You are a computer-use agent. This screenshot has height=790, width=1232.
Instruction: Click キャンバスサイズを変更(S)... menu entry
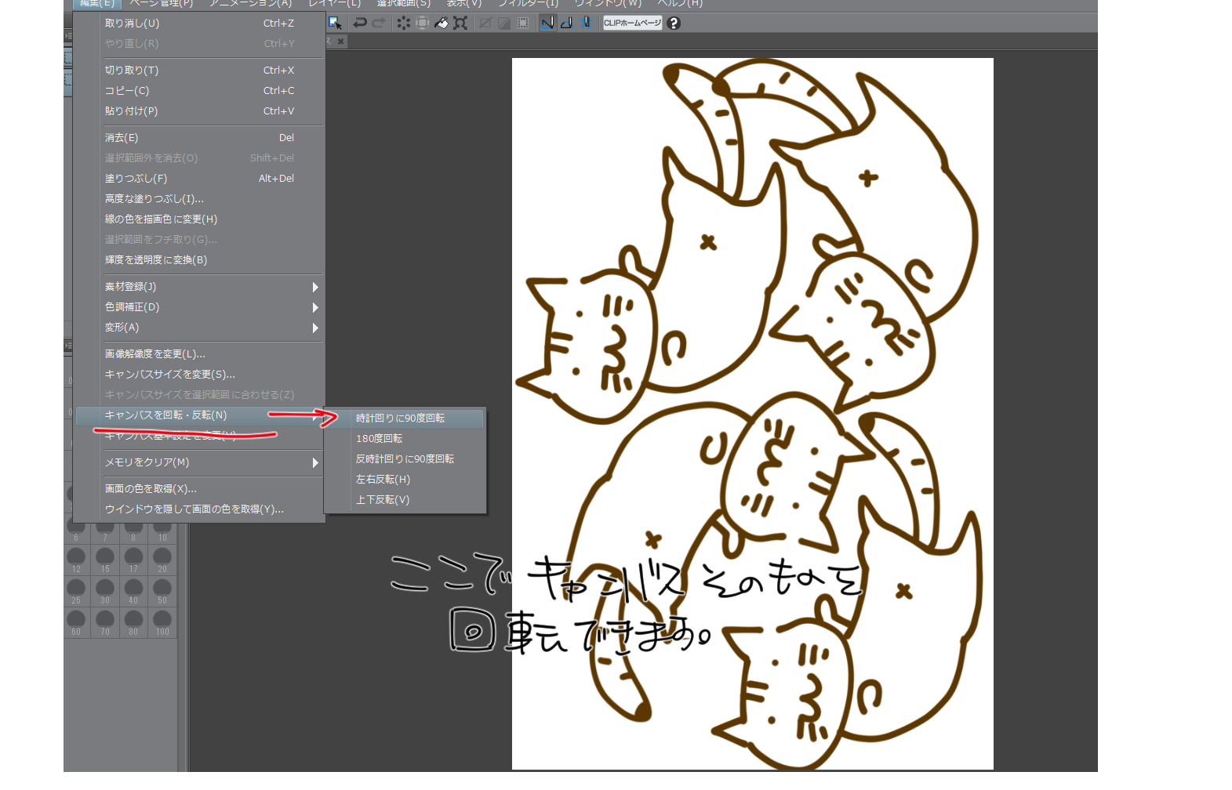[170, 375]
